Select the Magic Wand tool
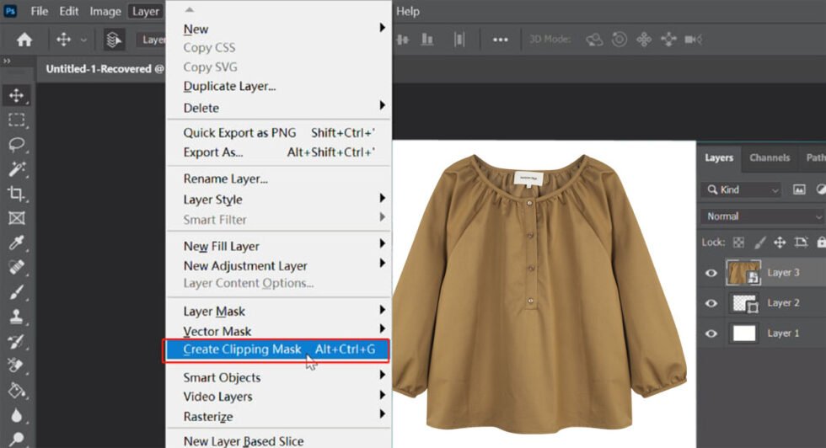The width and height of the screenshot is (826, 448). [16, 169]
